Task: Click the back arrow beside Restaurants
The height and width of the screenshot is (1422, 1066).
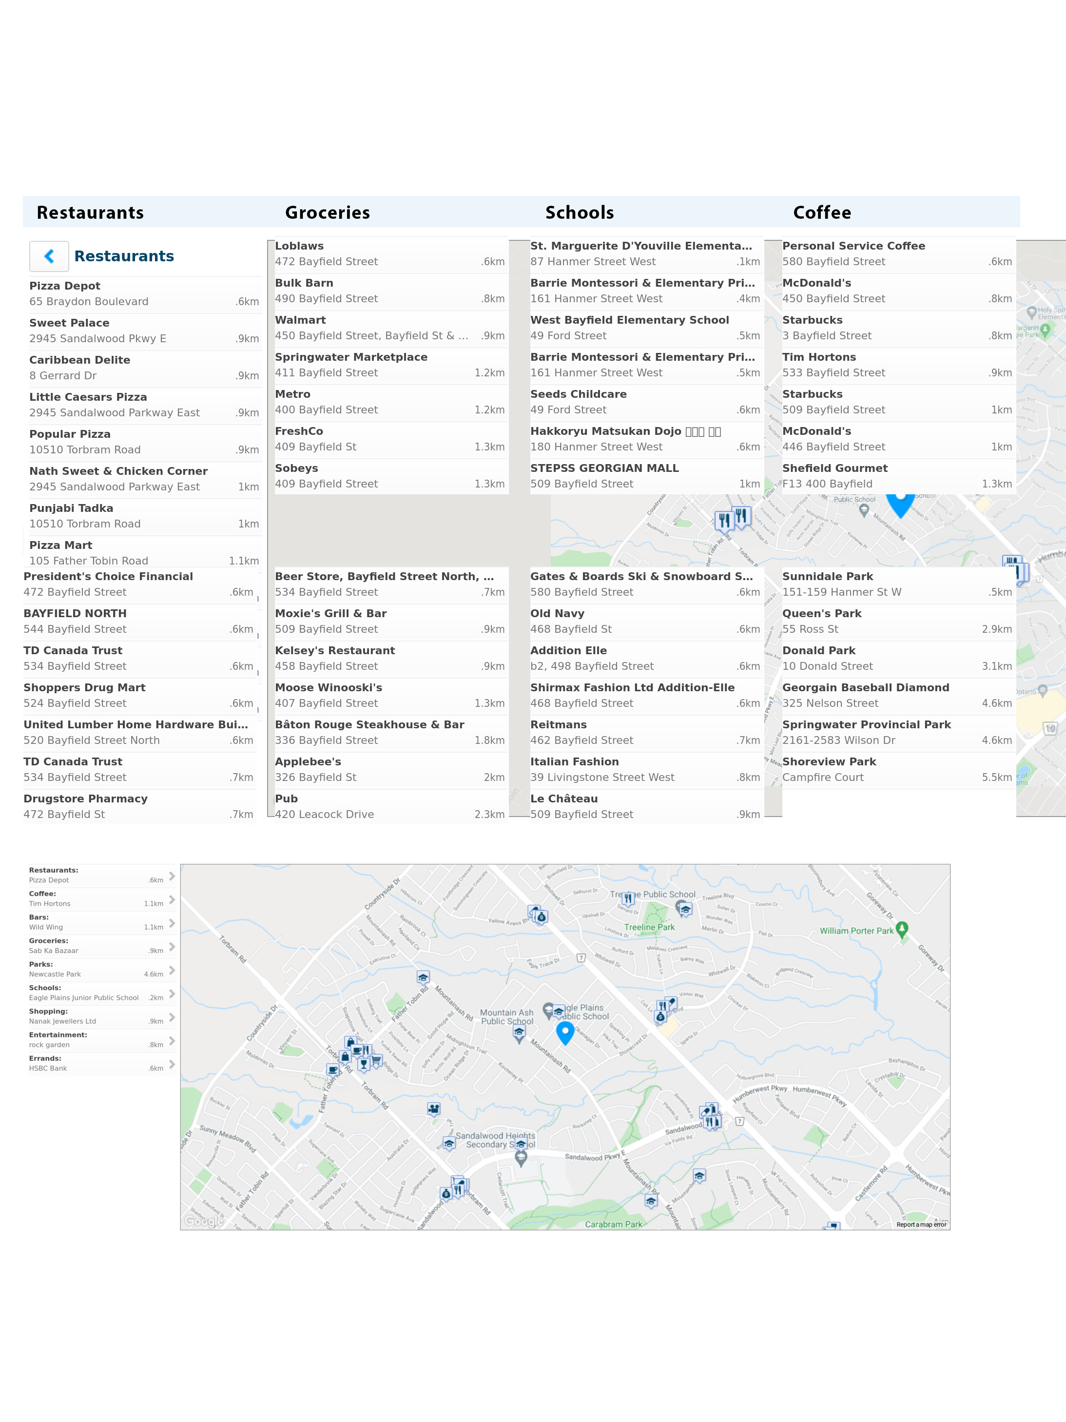Action: coord(49,256)
